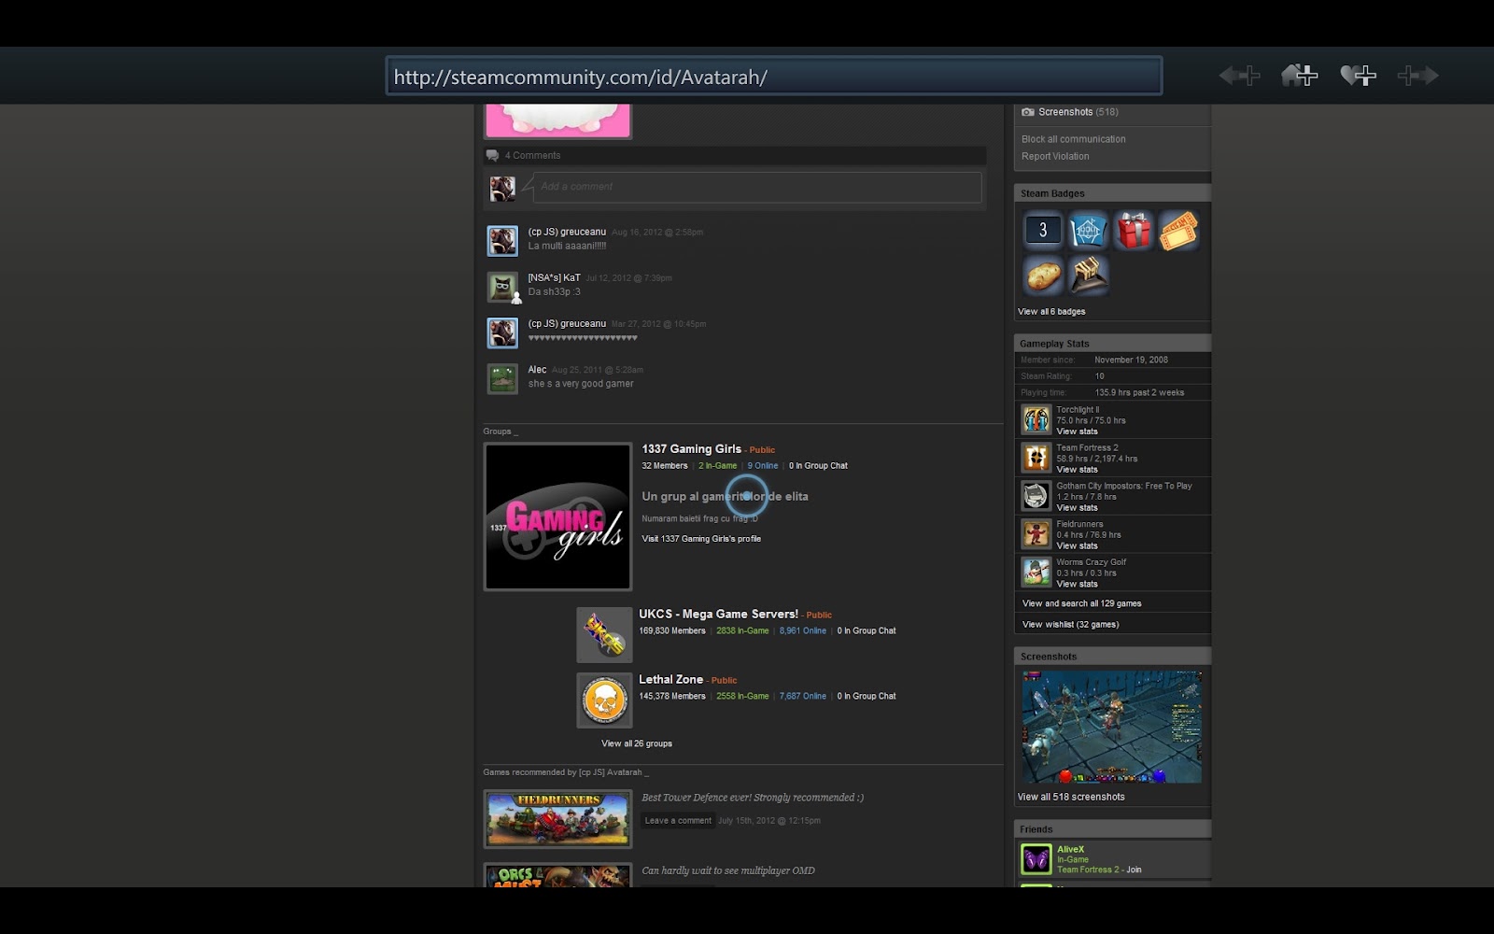Screen dimensions: 1494x934
Task: Click [NSA*s] KaT's avatar
Action: tap(502, 287)
